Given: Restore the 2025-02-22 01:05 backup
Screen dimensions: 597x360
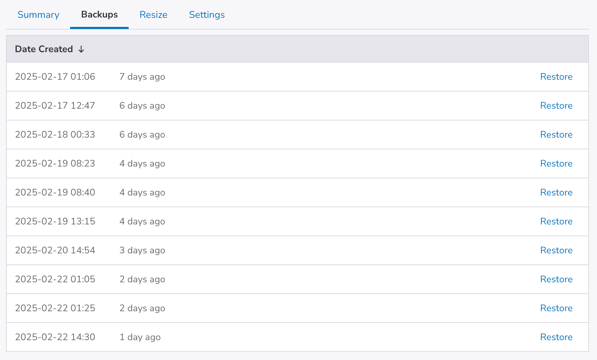Looking at the screenshot, I should pyautogui.click(x=556, y=279).
